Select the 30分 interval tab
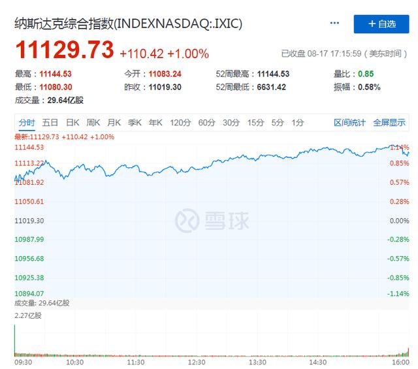Viewport: 418px width, 369px height. [231, 123]
